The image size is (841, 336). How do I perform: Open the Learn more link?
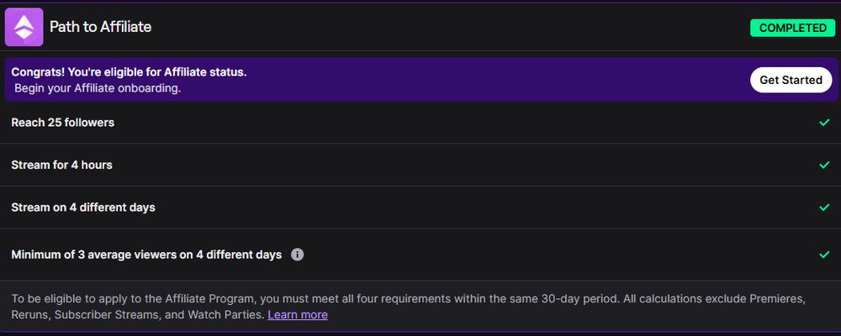(x=298, y=314)
